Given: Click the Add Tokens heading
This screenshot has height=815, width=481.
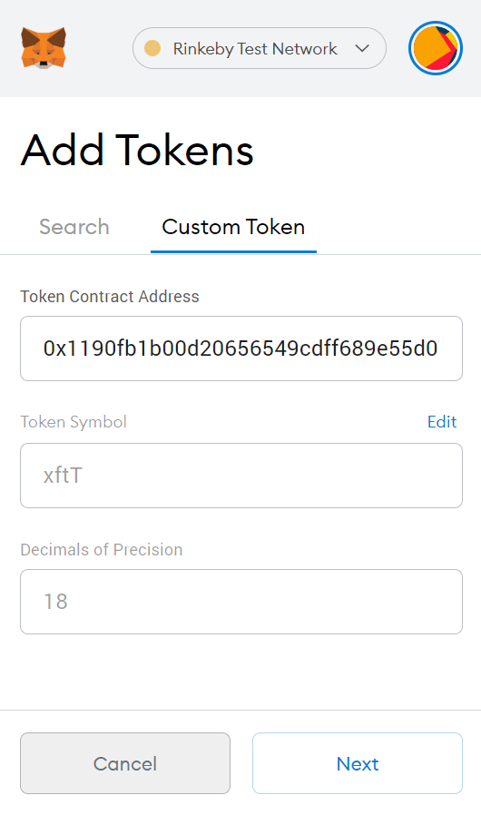Looking at the screenshot, I should [x=137, y=150].
